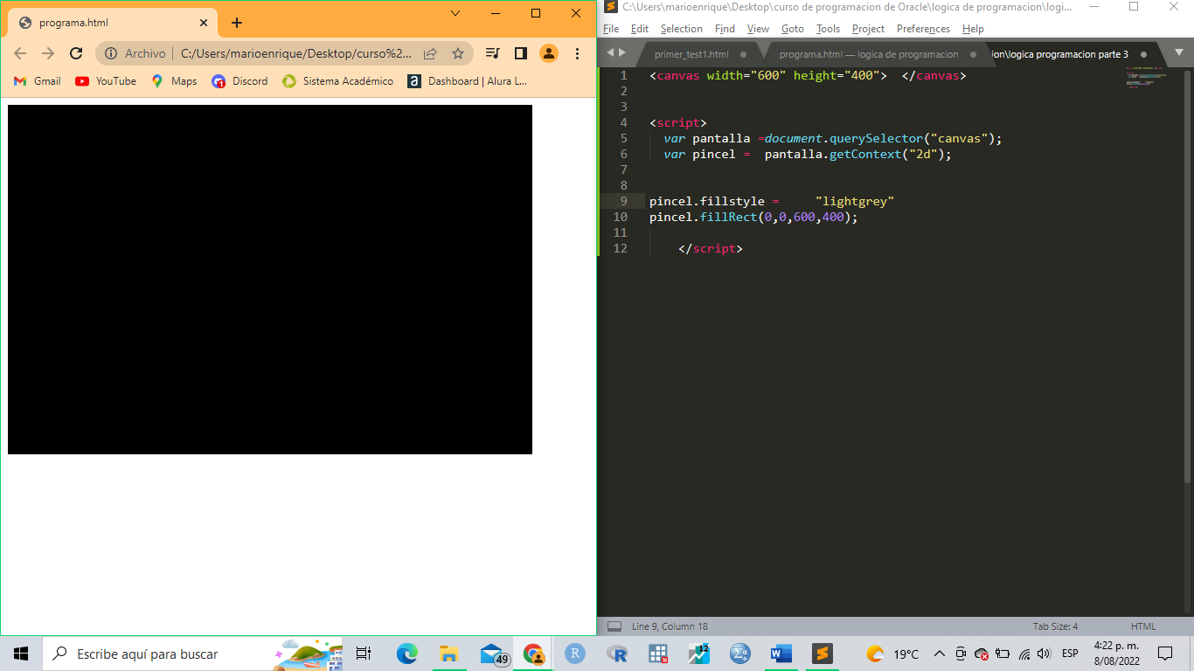Open Chrome three-dot menu
The image size is (1194, 671).
(x=577, y=53)
